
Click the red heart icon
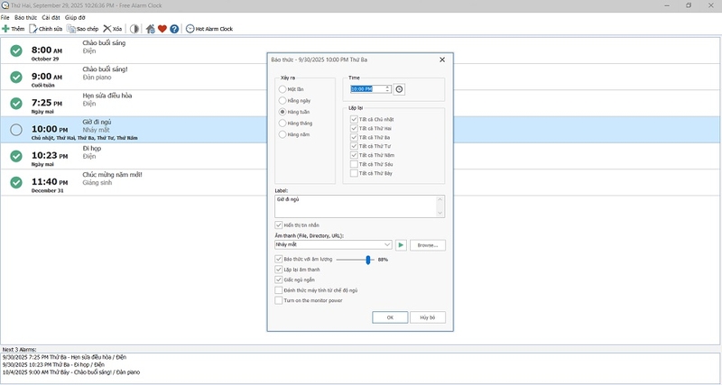(x=162, y=29)
